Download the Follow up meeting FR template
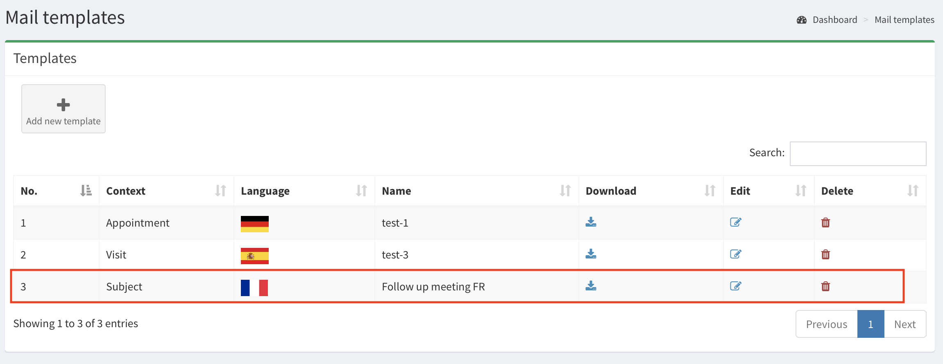 pyautogui.click(x=591, y=286)
